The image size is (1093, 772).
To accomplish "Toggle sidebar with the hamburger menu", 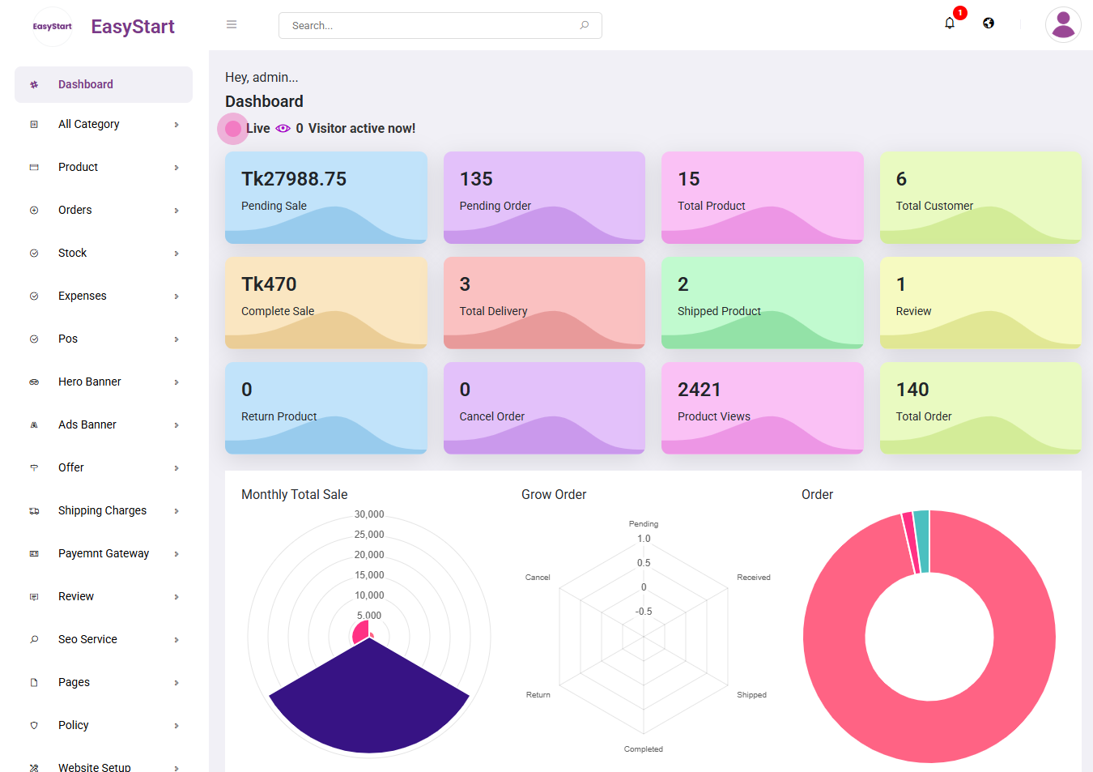I will pos(232,25).
